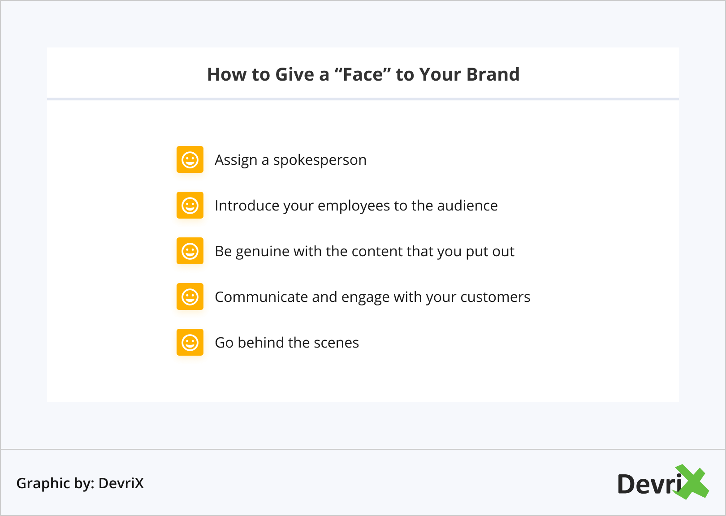Viewport: 726px width, 516px height.
Task: Select the smiley icon beside "Go behind the scenes"
Action: point(190,342)
